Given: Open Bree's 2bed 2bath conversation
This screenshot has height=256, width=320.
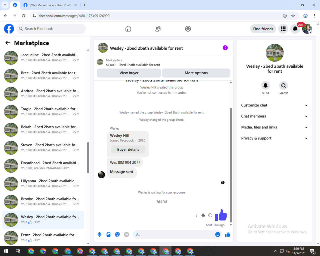Looking at the screenshot, I should click(43, 75).
